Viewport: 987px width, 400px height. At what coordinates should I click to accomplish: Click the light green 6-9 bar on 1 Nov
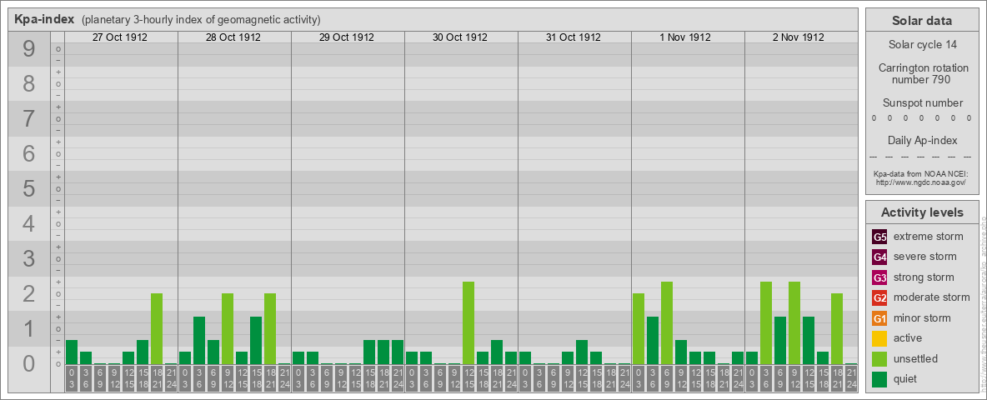coord(667,322)
